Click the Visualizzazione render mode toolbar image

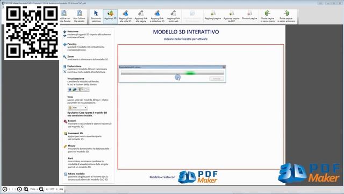click(x=78, y=89)
